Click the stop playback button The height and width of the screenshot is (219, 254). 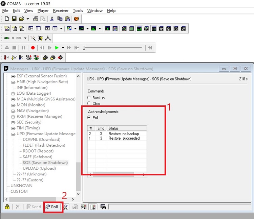(x=14, y=48)
